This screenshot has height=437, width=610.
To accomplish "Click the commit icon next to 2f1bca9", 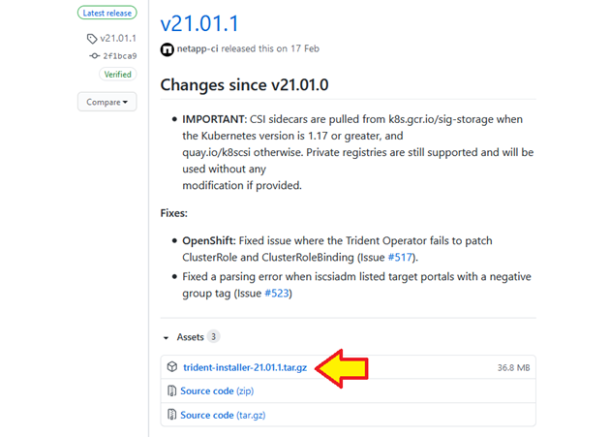I will click(94, 56).
